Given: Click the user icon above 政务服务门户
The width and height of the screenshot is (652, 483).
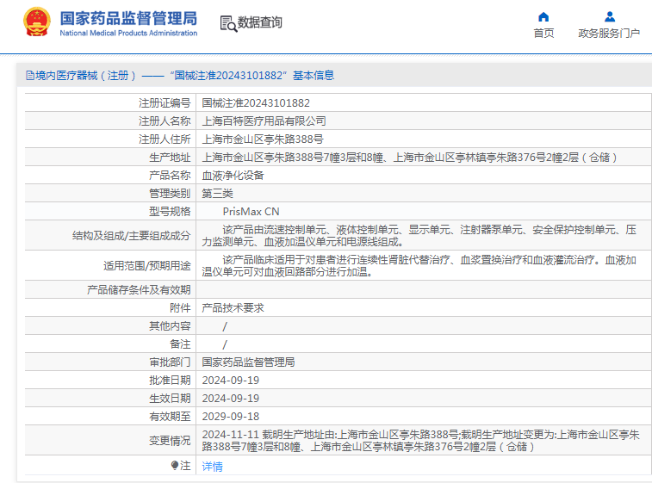Looking at the screenshot, I should click(x=609, y=16).
